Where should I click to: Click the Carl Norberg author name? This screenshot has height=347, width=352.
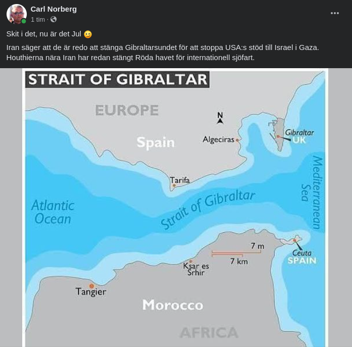pyautogui.click(x=54, y=9)
